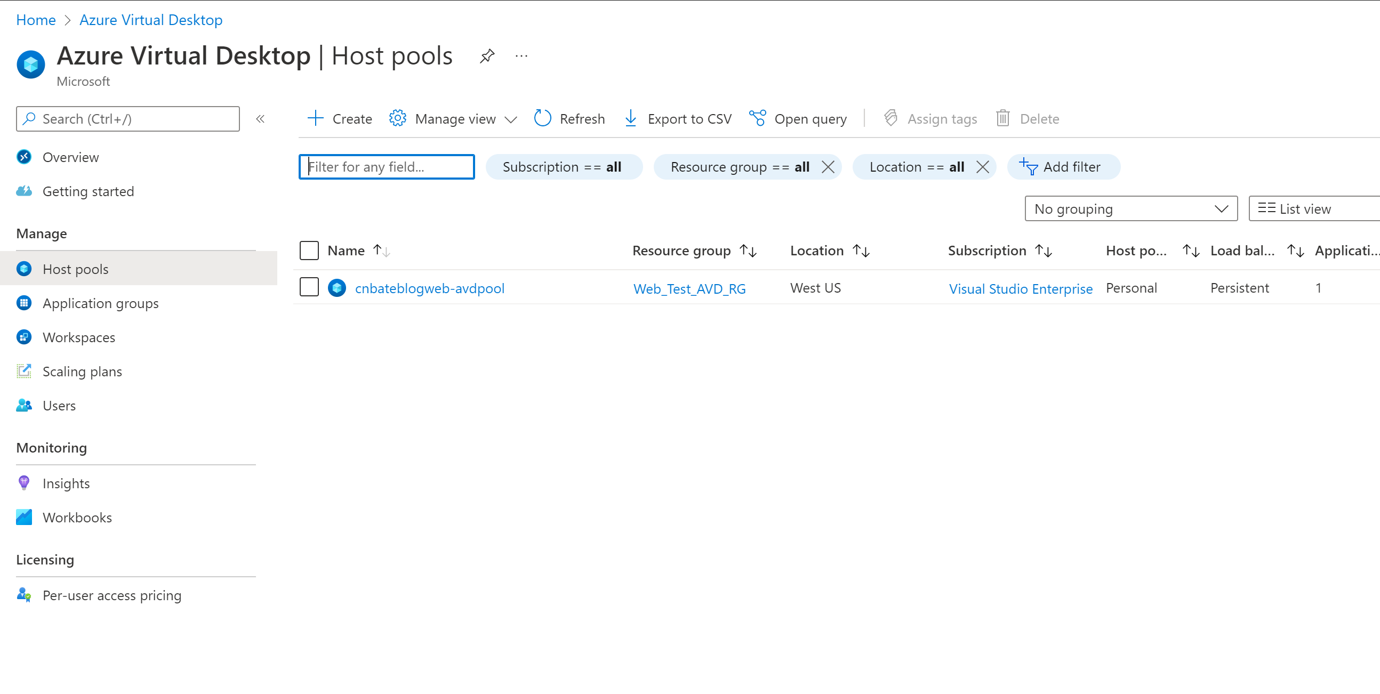Click the Scaling plans sidebar icon

(x=24, y=371)
